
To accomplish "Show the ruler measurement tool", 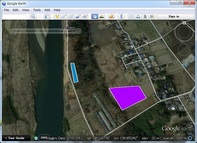I will click(x=121, y=16).
